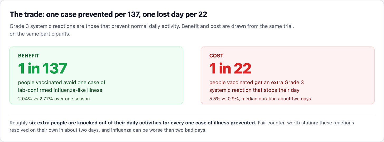The height and width of the screenshot is (142, 384).
Task: Click the horizontal divider below the cards
Action: coord(192,115)
